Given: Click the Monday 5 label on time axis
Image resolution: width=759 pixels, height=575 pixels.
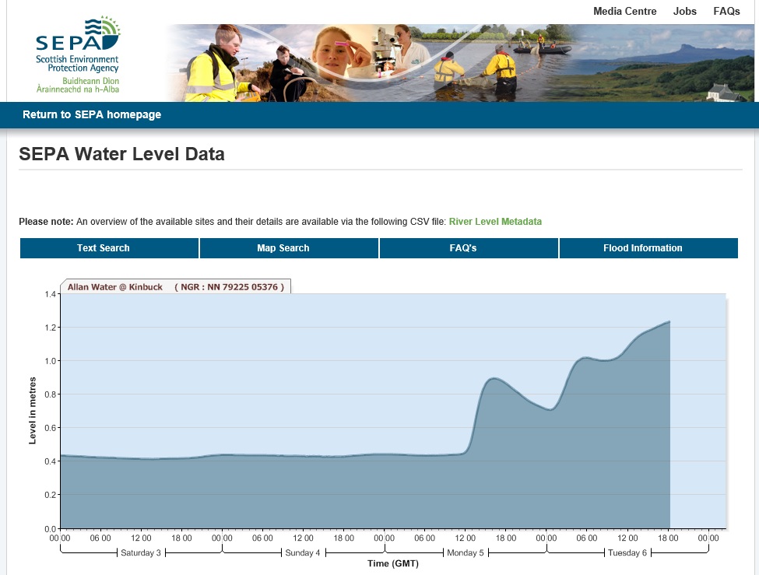Looking at the screenshot, I should pyautogui.click(x=466, y=553).
